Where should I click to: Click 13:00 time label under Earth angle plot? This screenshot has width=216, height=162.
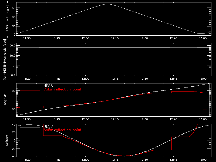coord(203,38)
